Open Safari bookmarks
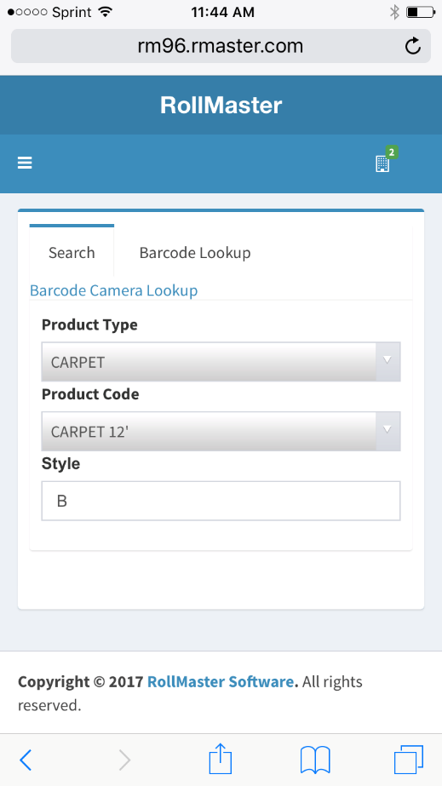The image size is (442, 786). [x=315, y=760]
